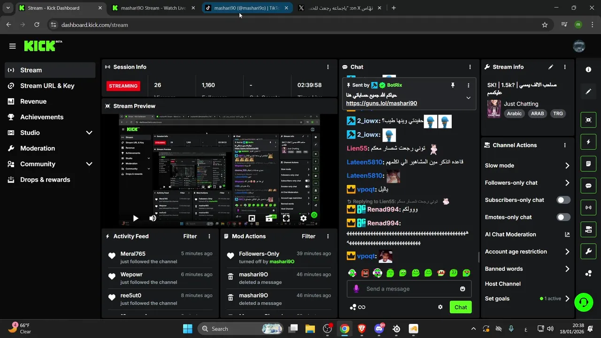The height and width of the screenshot is (338, 601).
Task: Mute the stream preview volume
Action: (x=153, y=218)
